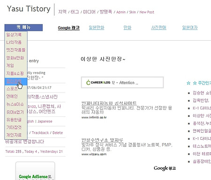211x180 pixels.
Task: Delete the post via Delete link
Action: [58, 133]
